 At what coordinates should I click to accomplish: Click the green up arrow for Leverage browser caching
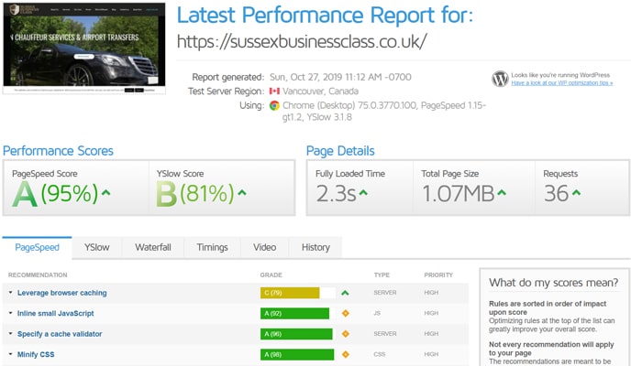346,293
